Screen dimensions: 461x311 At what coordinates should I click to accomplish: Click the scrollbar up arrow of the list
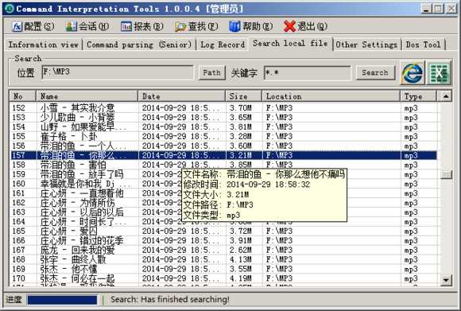(446, 96)
